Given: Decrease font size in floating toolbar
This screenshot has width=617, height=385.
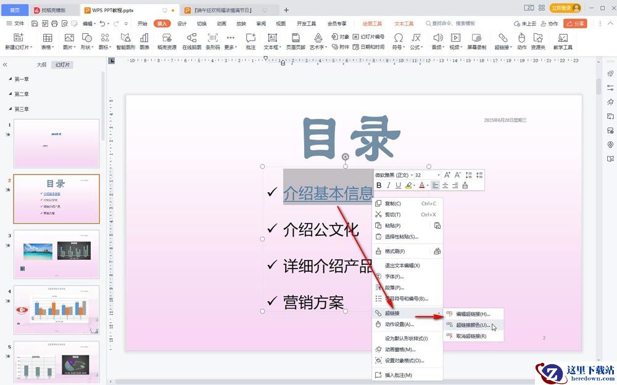Looking at the screenshot, I should click(x=457, y=175).
